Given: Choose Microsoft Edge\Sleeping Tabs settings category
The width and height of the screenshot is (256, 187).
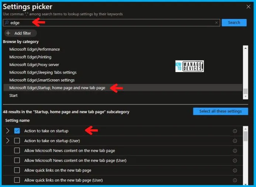Looking at the screenshot, I should click(x=43, y=72).
